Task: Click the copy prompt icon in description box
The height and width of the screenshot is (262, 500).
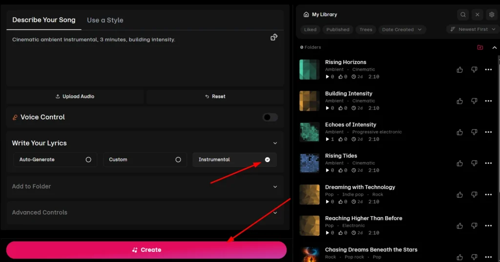Action: point(274,37)
